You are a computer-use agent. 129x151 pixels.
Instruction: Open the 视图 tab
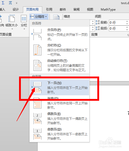pos(90,10)
